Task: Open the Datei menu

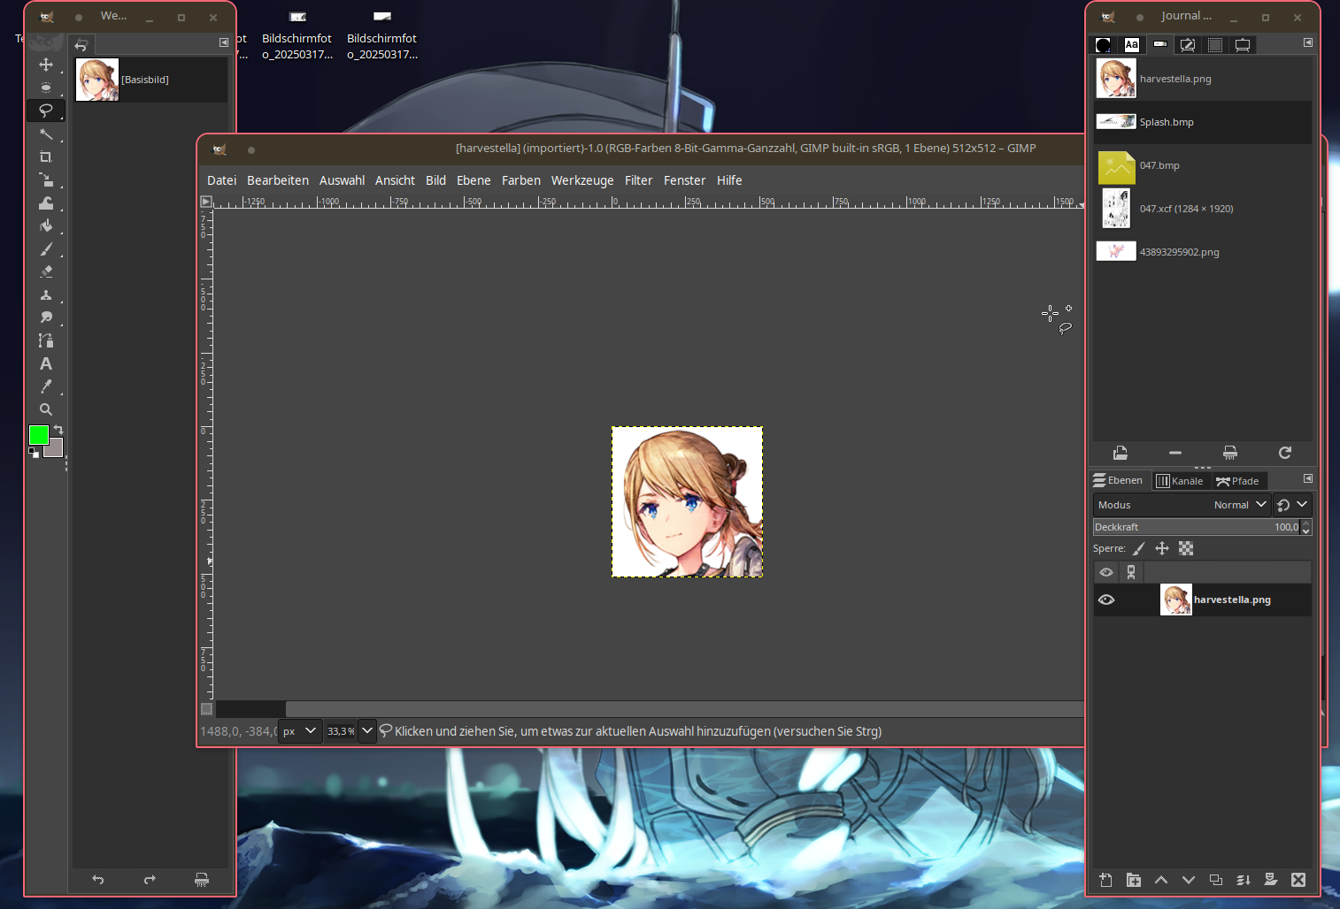Action: (x=221, y=180)
